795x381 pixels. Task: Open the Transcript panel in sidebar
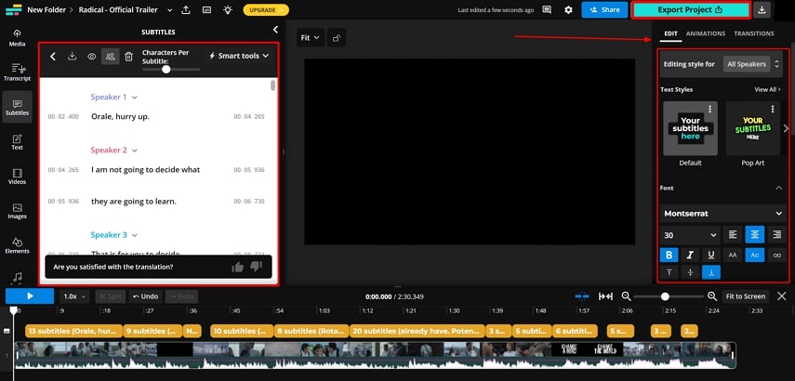click(18, 72)
